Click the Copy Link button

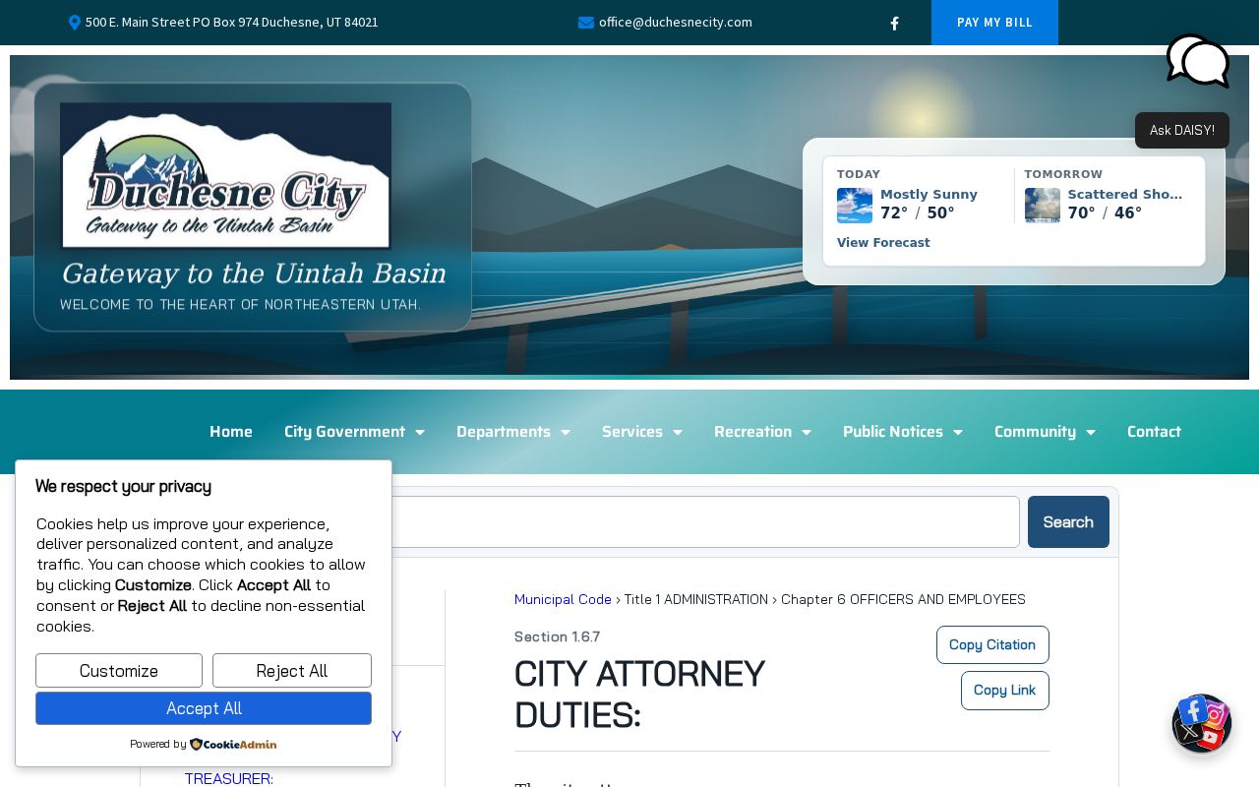[1004, 691]
